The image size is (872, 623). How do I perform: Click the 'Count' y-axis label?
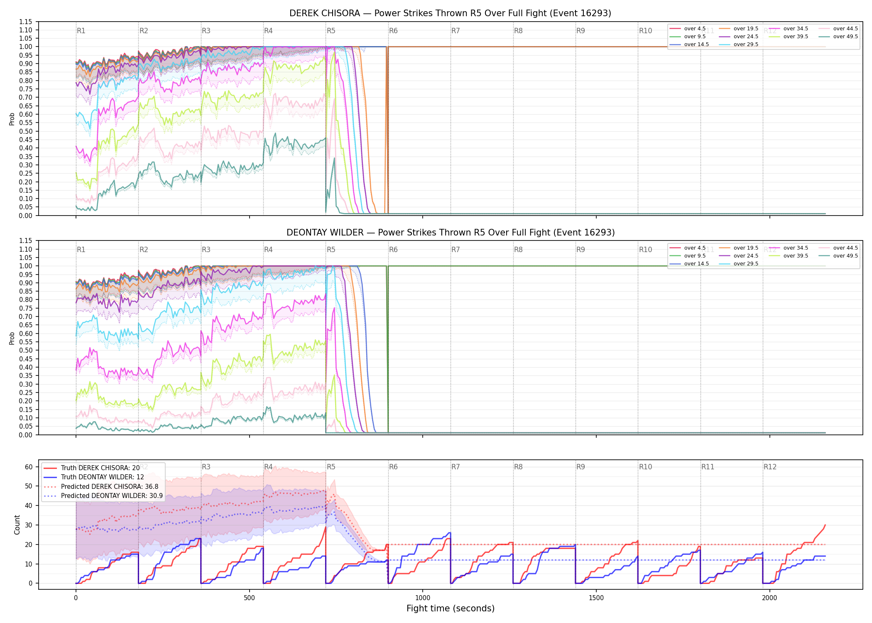pyautogui.click(x=17, y=525)
